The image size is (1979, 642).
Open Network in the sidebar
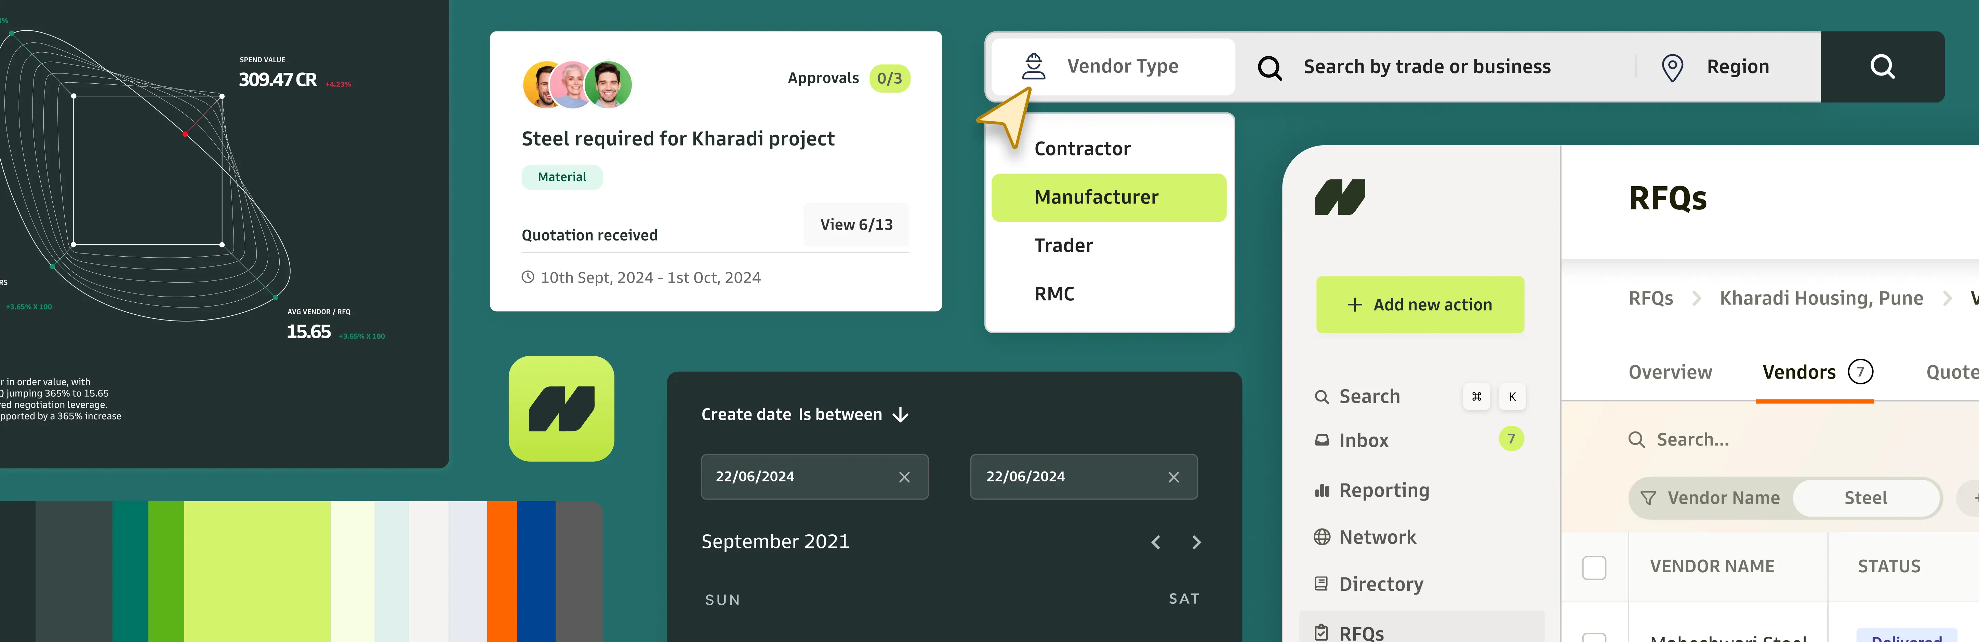pyautogui.click(x=1378, y=537)
